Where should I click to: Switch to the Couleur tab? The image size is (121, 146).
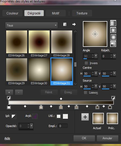click(x=12, y=13)
